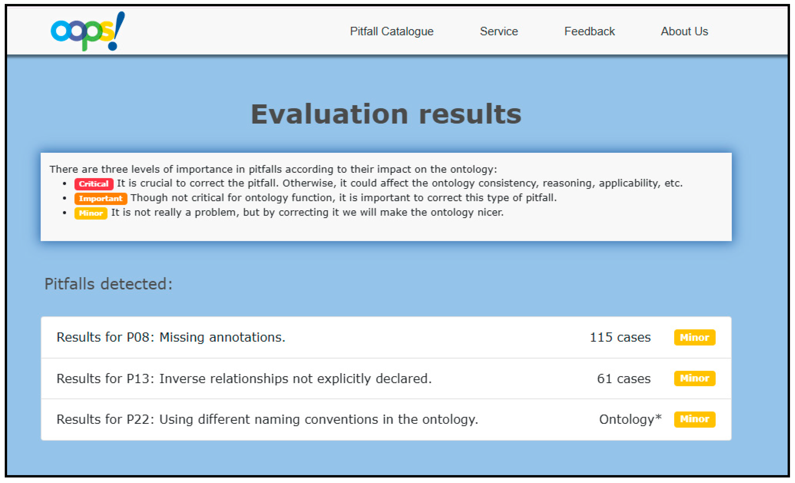Open the Feedback page
795x483 pixels.
coord(589,31)
